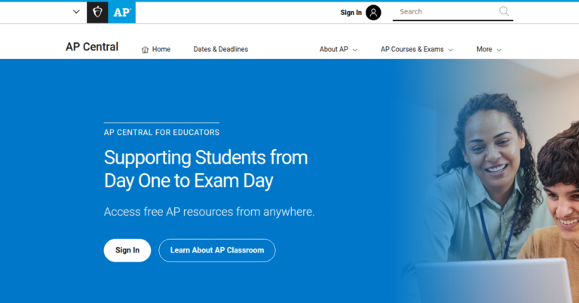579x303 pixels.
Task: Expand the top-left site switcher chevron
Action: tap(76, 12)
